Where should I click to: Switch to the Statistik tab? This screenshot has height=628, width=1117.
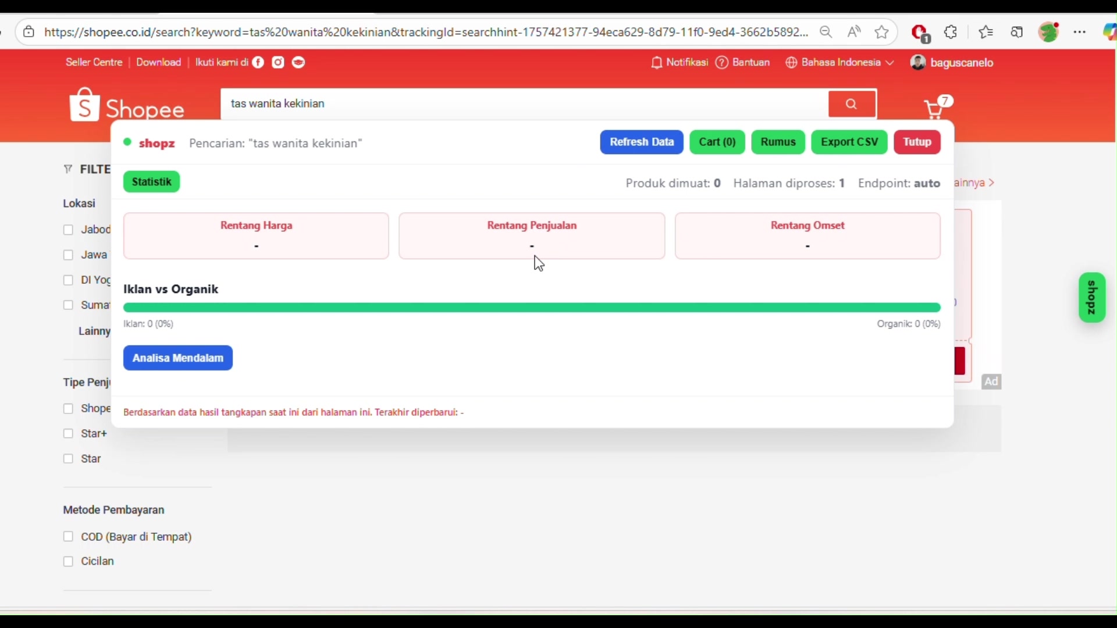[x=152, y=182]
